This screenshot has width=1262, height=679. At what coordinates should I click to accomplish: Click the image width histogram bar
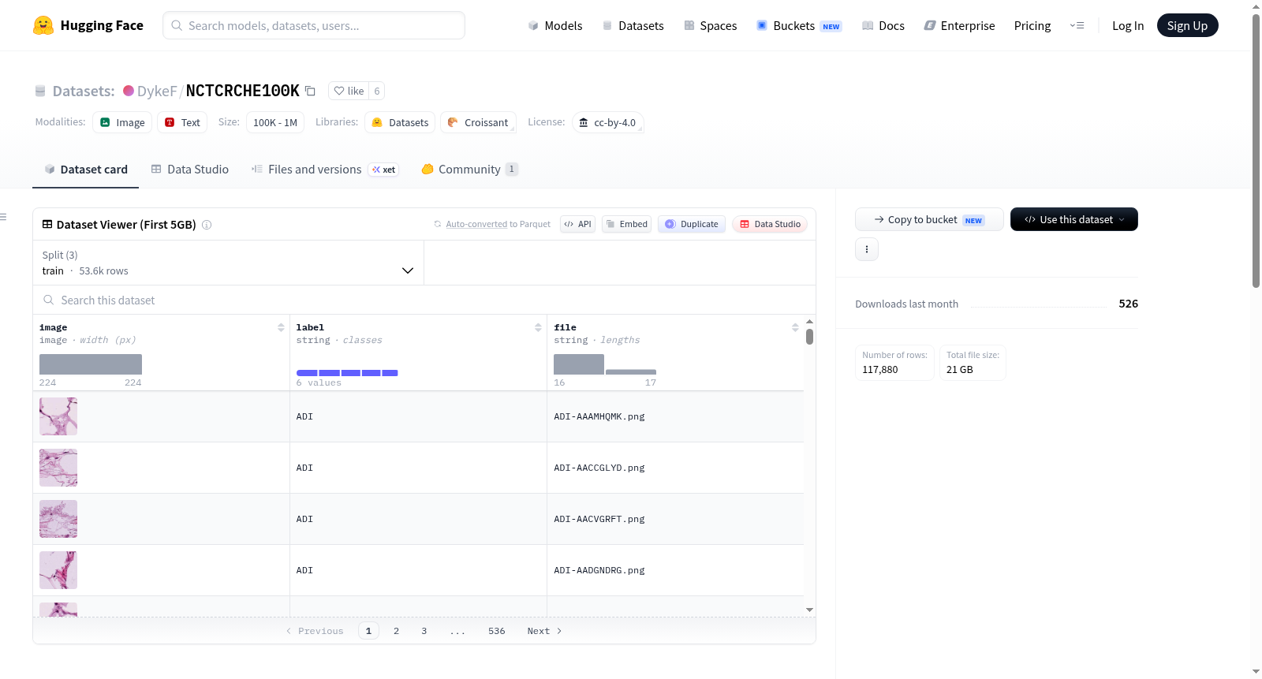91,364
